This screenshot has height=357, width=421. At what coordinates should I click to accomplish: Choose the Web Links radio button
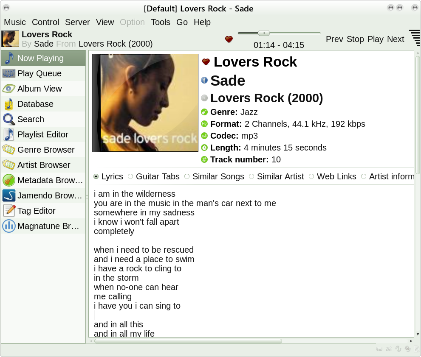click(311, 176)
